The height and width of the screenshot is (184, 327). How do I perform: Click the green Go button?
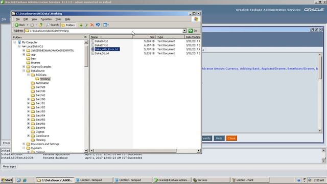pyautogui.click(x=193, y=31)
